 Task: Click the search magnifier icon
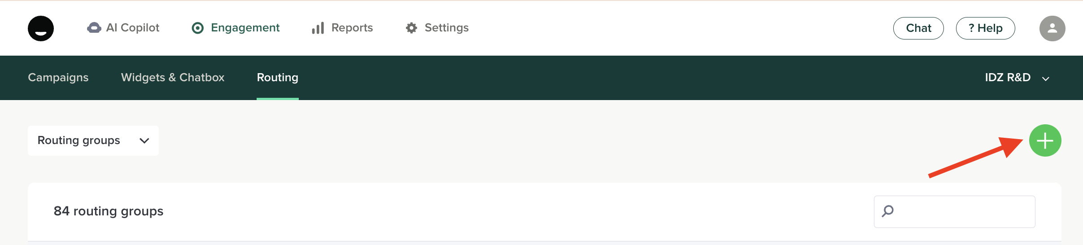click(x=887, y=211)
